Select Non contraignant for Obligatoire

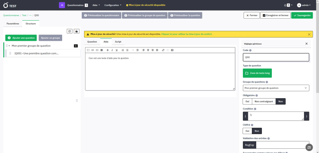[264, 101]
